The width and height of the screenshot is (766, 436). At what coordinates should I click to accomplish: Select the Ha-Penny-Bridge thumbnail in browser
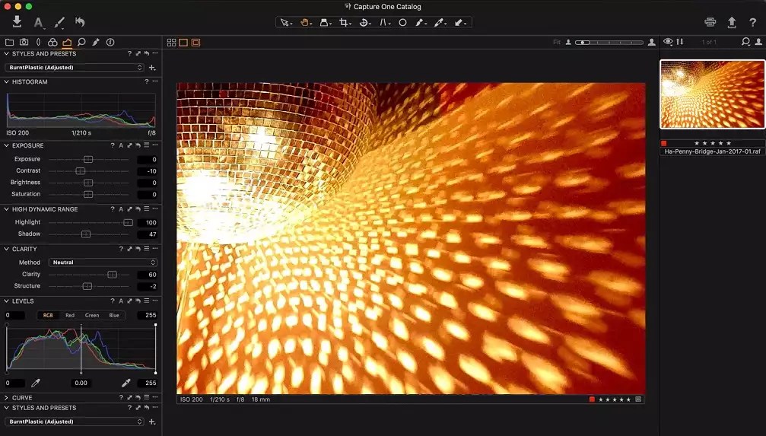(x=713, y=94)
